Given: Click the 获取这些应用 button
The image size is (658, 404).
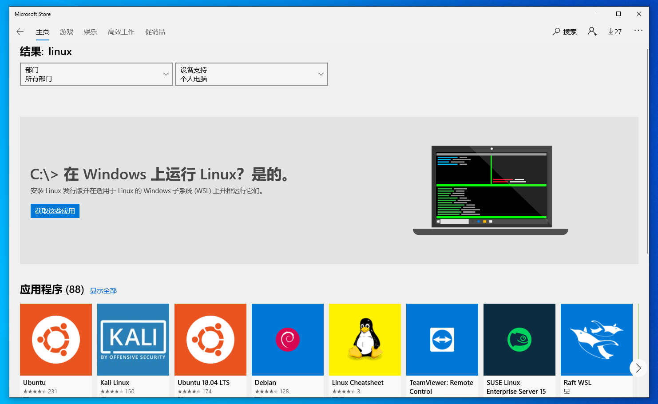Looking at the screenshot, I should pos(55,210).
